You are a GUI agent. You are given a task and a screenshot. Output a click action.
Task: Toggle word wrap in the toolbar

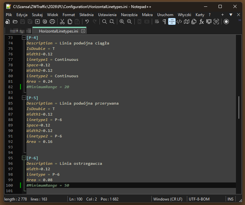click(x=157, y=22)
